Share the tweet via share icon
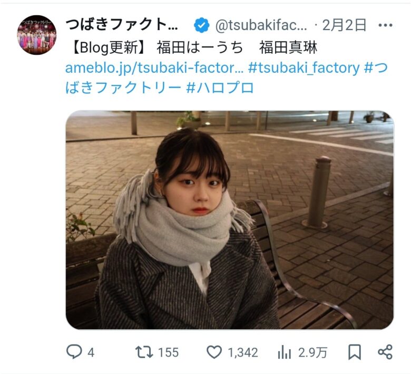 [385, 352]
